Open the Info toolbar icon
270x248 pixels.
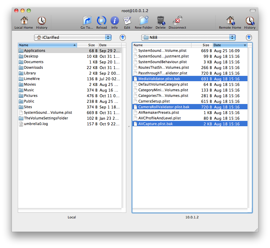click(x=114, y=21)
